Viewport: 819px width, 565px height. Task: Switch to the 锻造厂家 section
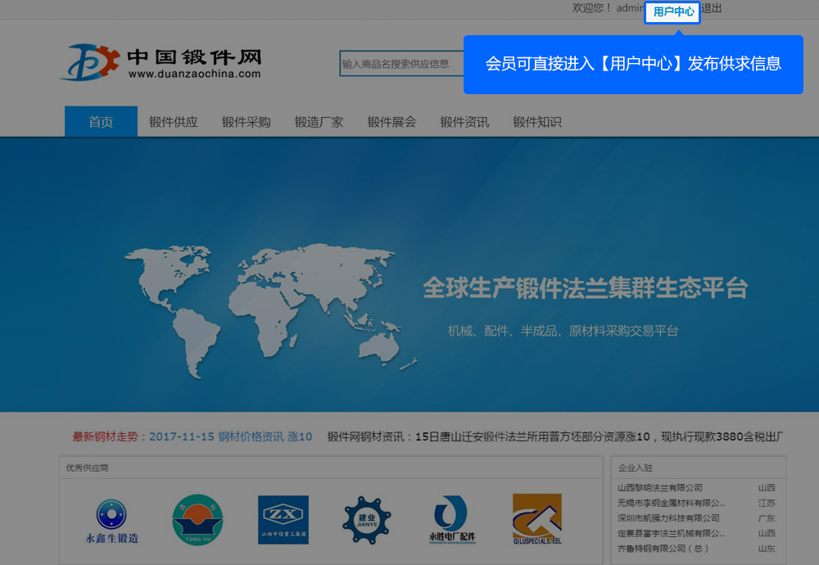(319, 122)
